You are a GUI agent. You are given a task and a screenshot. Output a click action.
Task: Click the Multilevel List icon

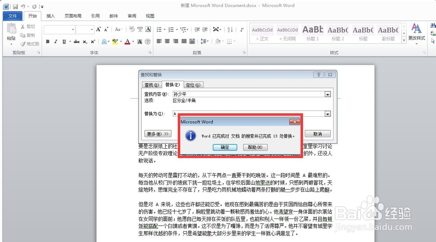pyautogui.click(x=183, y=30)
